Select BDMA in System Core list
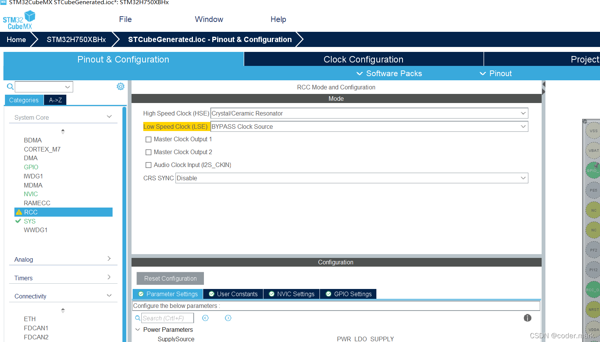This screenshot has height=342, width=600. [x=33, y=140]
